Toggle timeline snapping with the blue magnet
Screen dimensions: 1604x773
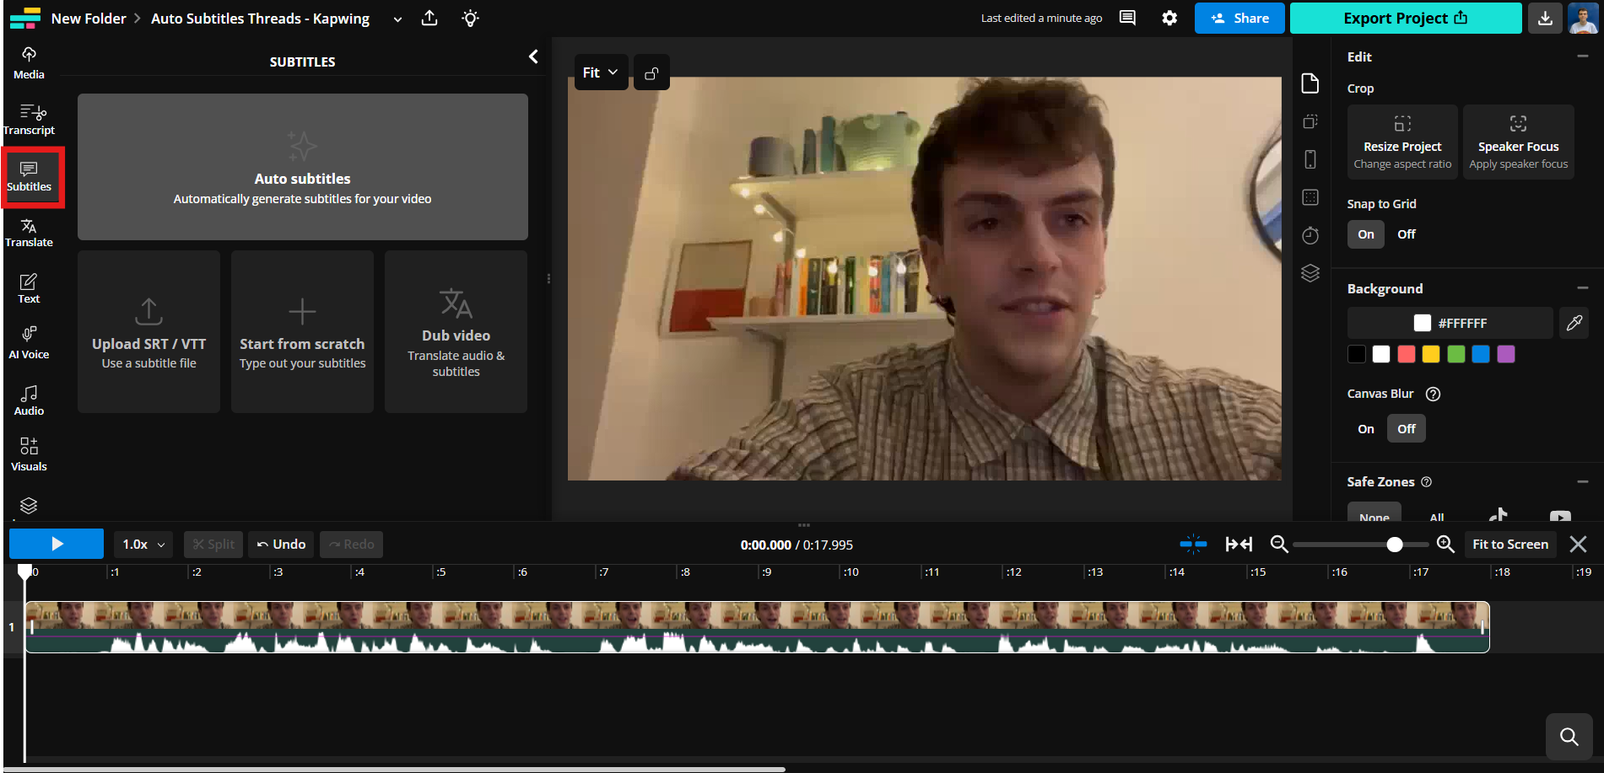[x=1193, y=544]
